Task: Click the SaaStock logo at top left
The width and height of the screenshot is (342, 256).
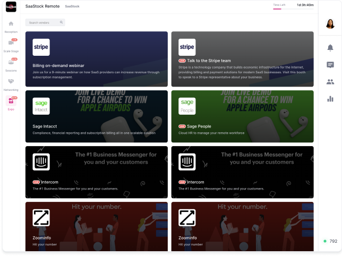Action: (11, 7)
